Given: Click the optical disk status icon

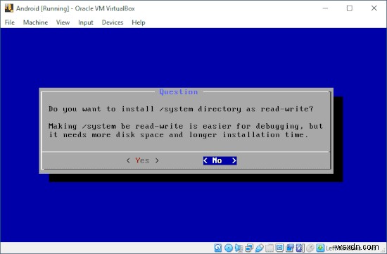Looking at the screenshot, I should (229, 248).
